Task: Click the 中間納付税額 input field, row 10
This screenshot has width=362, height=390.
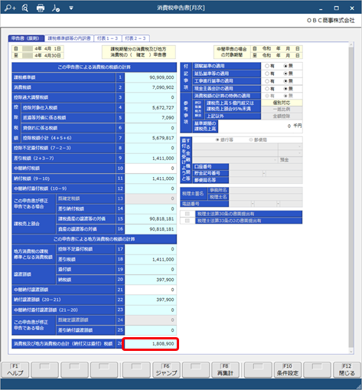Action: [150, 169]
